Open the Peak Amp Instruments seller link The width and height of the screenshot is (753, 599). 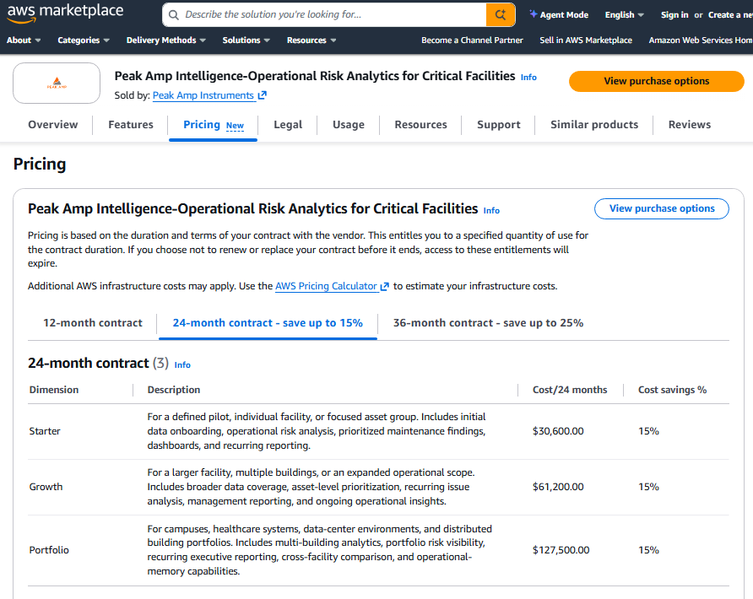pyautogui.click(x=203, y=95)
